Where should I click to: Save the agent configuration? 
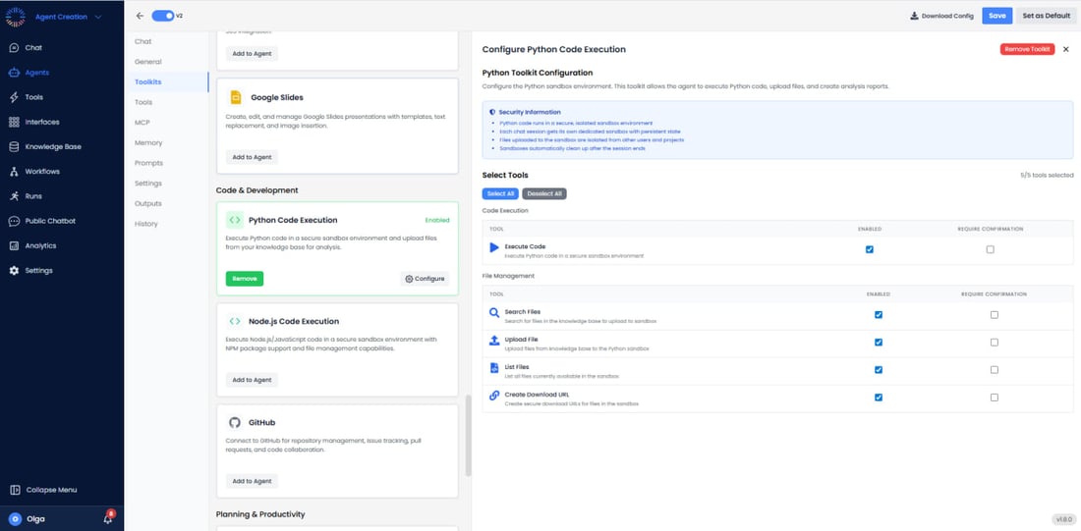click(996, 16)
